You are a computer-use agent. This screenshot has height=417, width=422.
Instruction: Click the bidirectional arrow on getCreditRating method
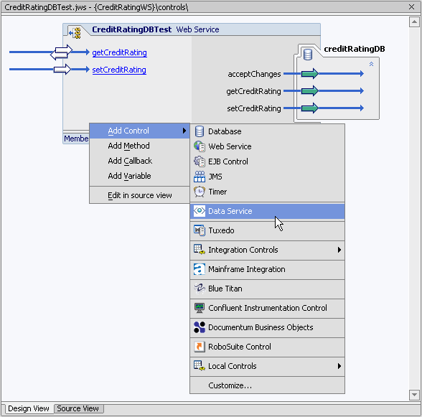[x=62, y=52]
